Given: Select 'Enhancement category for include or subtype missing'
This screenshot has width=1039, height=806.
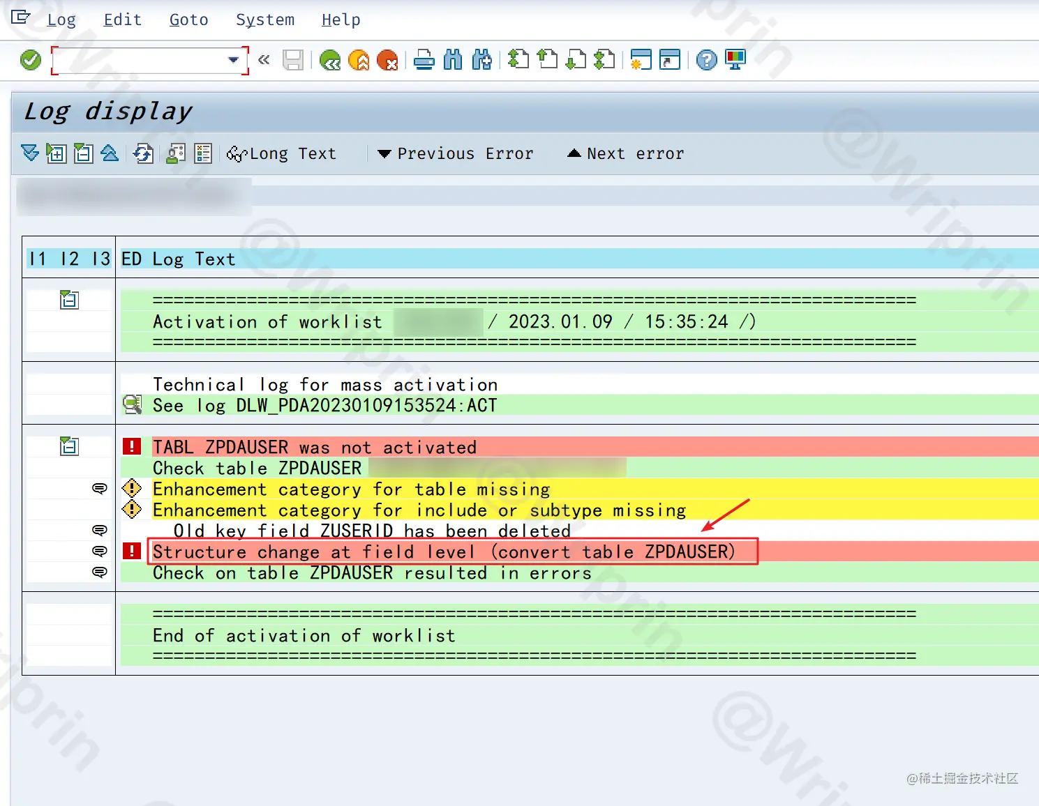Looking at the screenshot, I should tap(419, 510).
